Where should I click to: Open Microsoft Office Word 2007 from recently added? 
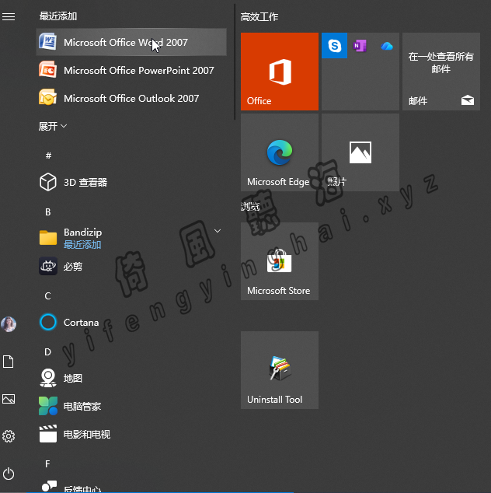tap(131, 42)
